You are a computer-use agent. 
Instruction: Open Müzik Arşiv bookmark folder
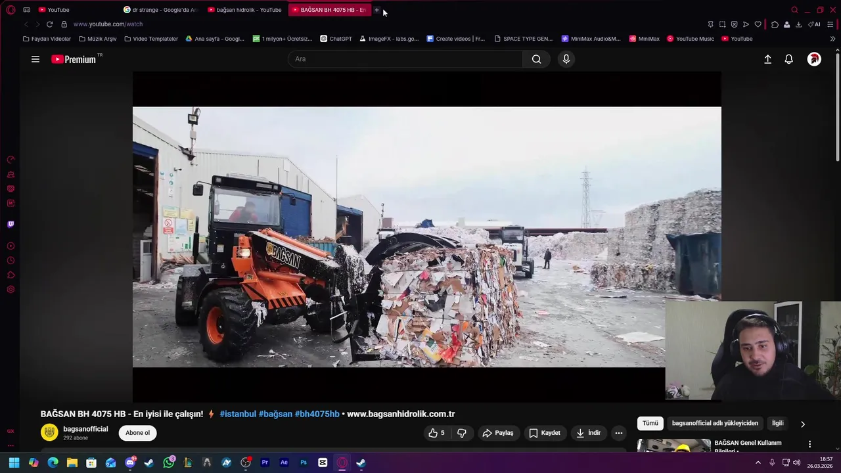(x=97, y=39)
